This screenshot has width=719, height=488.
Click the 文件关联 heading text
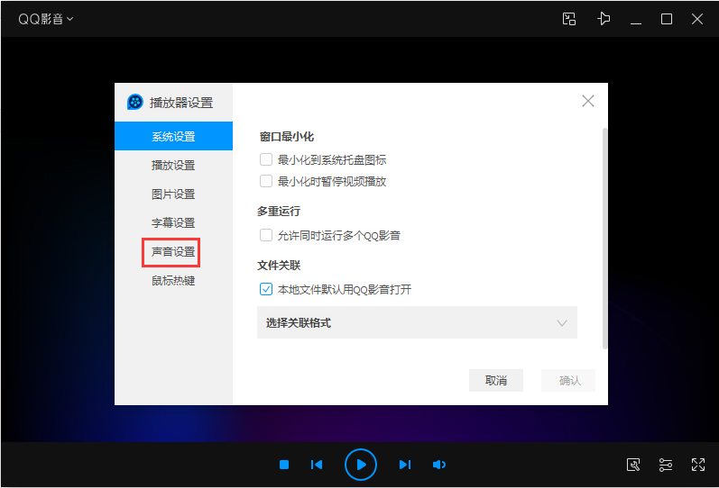pyautogui.click(x=279, y=265)
